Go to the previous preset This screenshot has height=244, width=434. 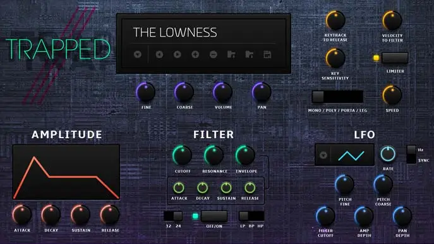(159, 54)
